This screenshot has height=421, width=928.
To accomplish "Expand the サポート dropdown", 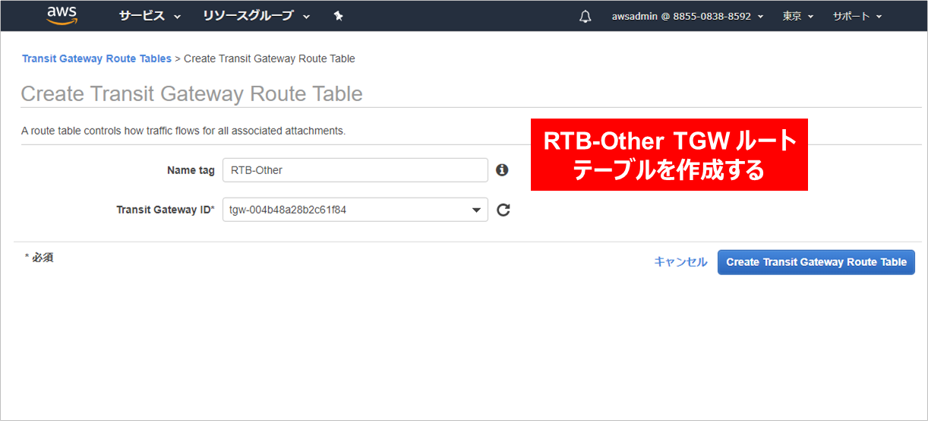I will click(x=857, y=16).
